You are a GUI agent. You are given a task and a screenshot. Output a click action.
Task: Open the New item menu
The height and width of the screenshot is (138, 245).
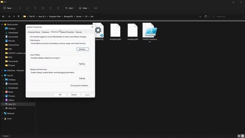click(x=8, y=8)
